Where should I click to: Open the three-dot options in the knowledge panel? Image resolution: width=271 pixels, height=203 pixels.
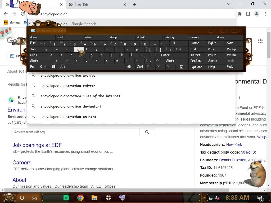coord(239,97)
